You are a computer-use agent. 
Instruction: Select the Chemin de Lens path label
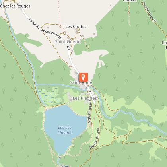pos(94,138)
